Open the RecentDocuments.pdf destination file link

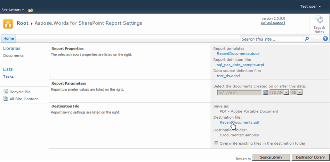pos(240,122)
